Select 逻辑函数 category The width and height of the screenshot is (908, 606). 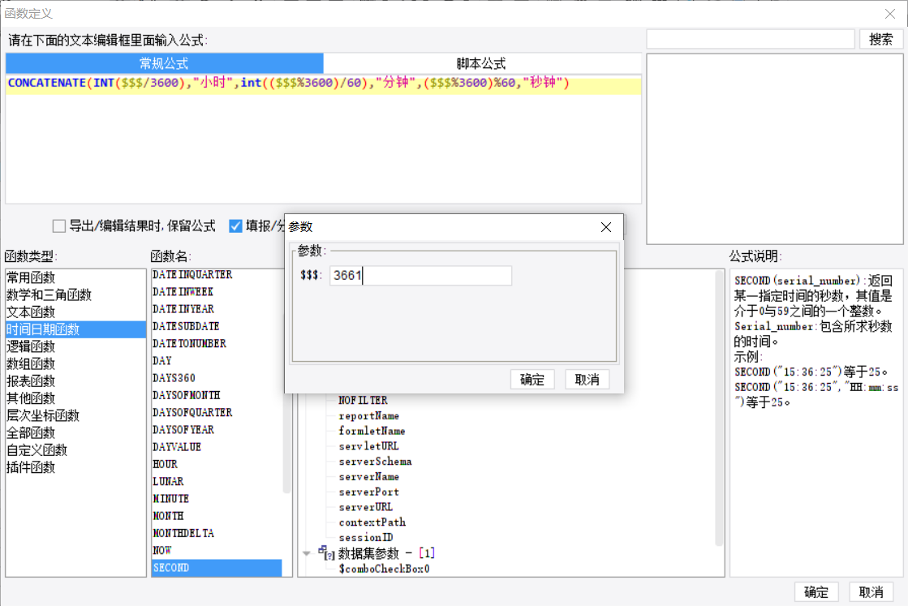click(75, 346)
